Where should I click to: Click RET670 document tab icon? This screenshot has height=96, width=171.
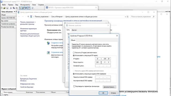click(x=47, y=7)
